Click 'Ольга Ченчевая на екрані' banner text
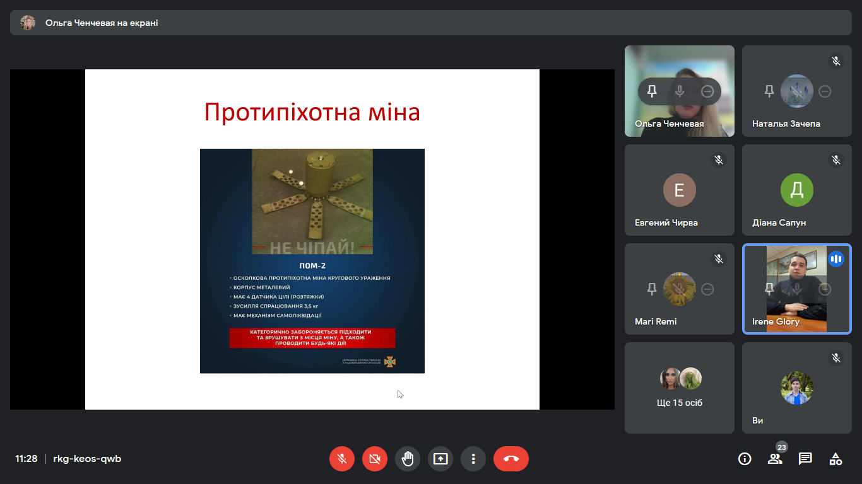Image resolution: width=862 pixels, height=484 pixels. pyautogui.click(x=102, y=23)
